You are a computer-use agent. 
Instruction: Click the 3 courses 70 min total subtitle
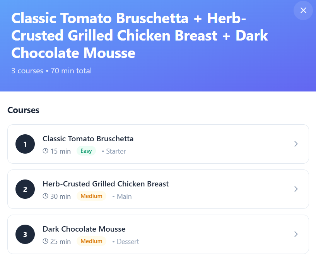click(x=51, y=71)
